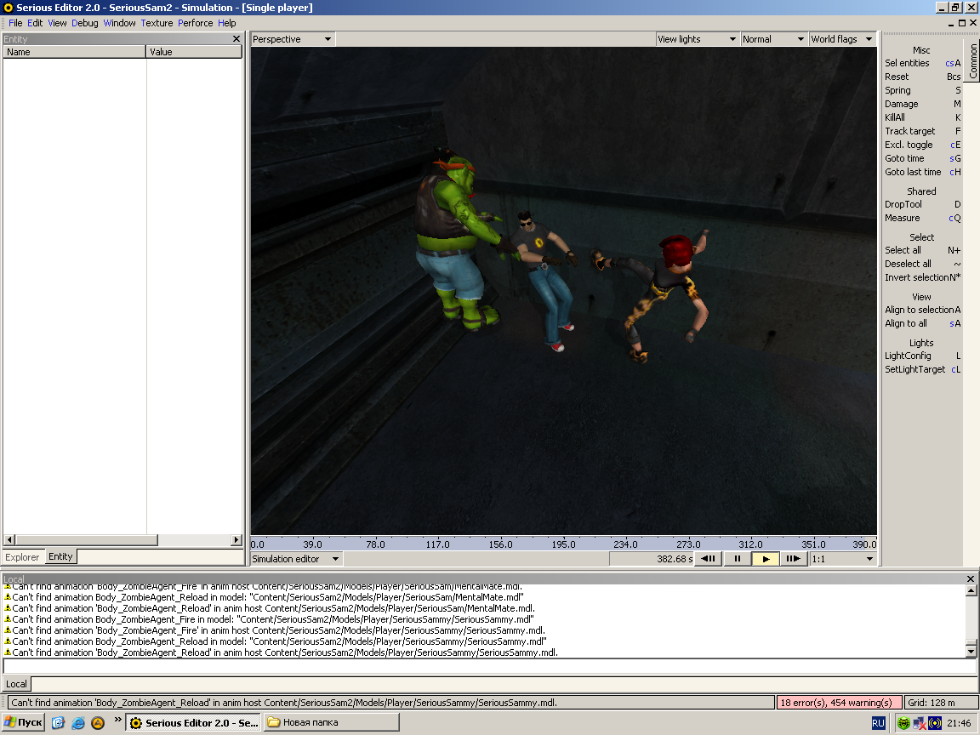Open the Perspective view dropdown
The image size is (980, 735).
point(293,39)
